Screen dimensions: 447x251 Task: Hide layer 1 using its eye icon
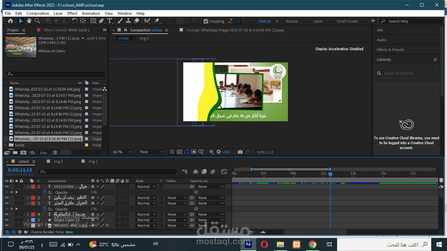click(7, 187)
